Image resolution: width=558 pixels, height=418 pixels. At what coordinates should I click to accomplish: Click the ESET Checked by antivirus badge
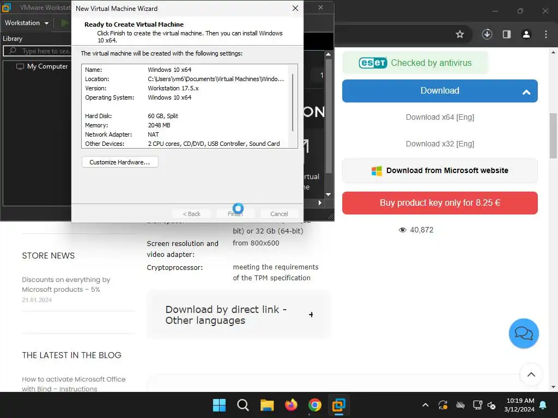[415, 63]
